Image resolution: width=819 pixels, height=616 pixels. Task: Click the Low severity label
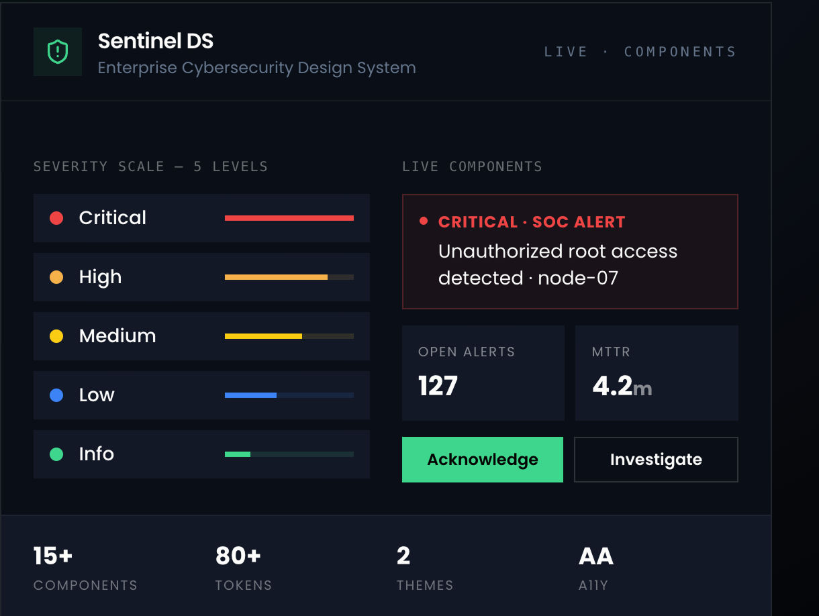(x=97, y=395)
